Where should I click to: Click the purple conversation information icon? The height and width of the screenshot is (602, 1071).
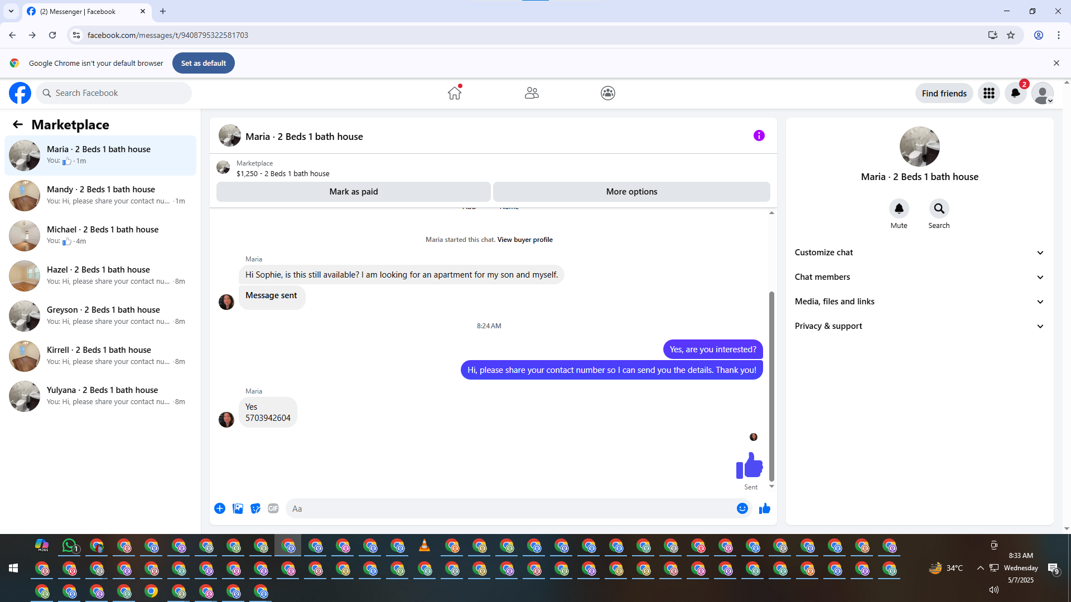pos(759,135)
